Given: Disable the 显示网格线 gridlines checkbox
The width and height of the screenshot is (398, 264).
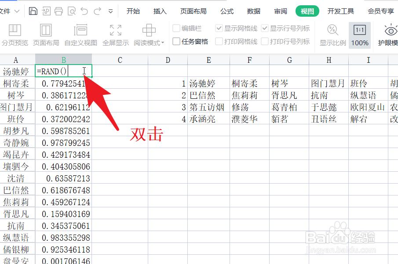Looking at the screenshot, I should (219, 28).
